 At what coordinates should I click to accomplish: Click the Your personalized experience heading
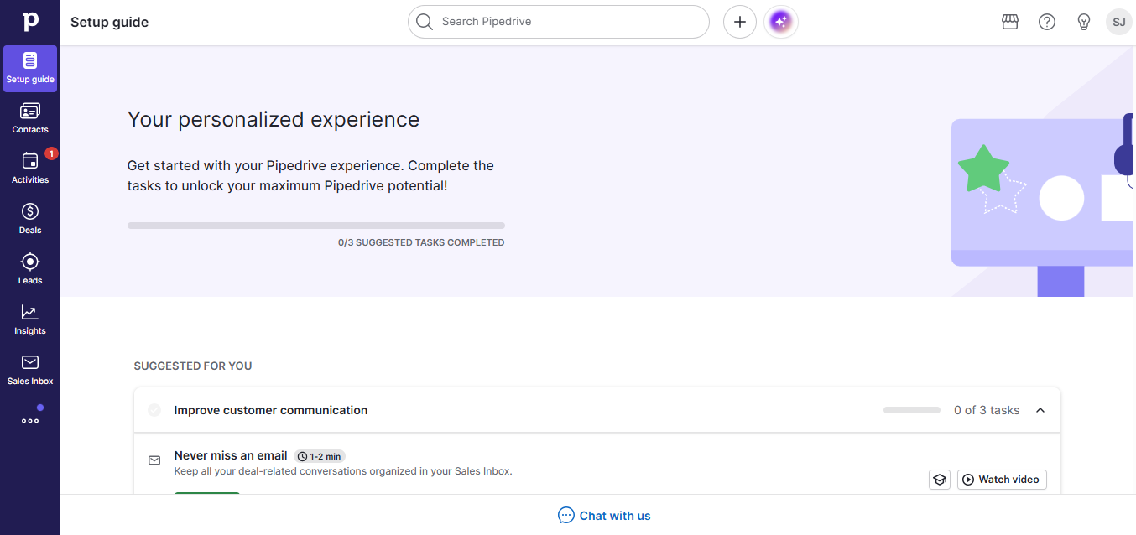[274, 120]
